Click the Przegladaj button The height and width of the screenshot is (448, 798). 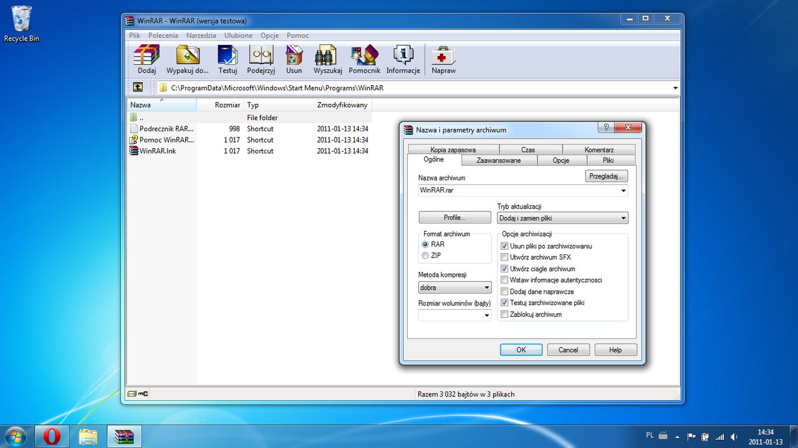pyautogui.click(x=606, y=176)
